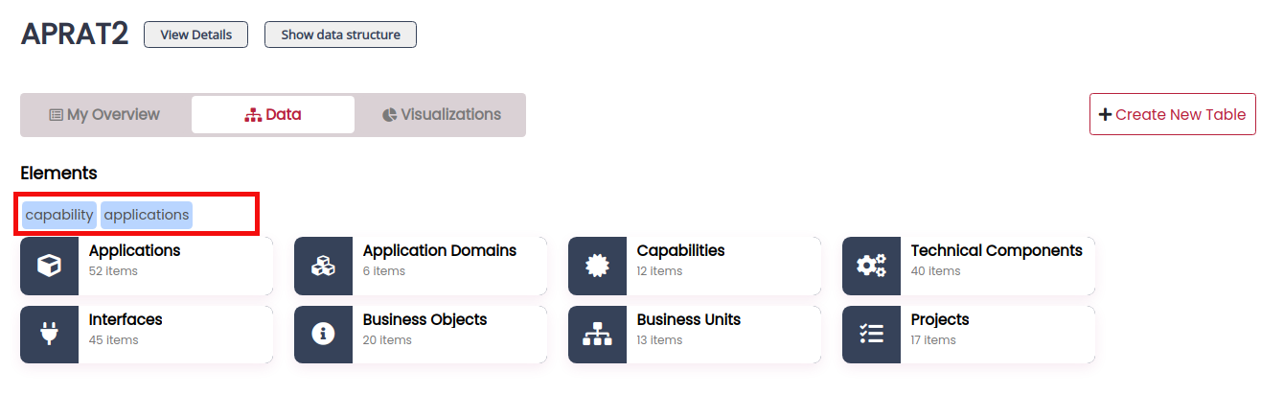Select the Capabilities badge icon
The height and width of the screenshot is (395, 1284).
(597, 266)
